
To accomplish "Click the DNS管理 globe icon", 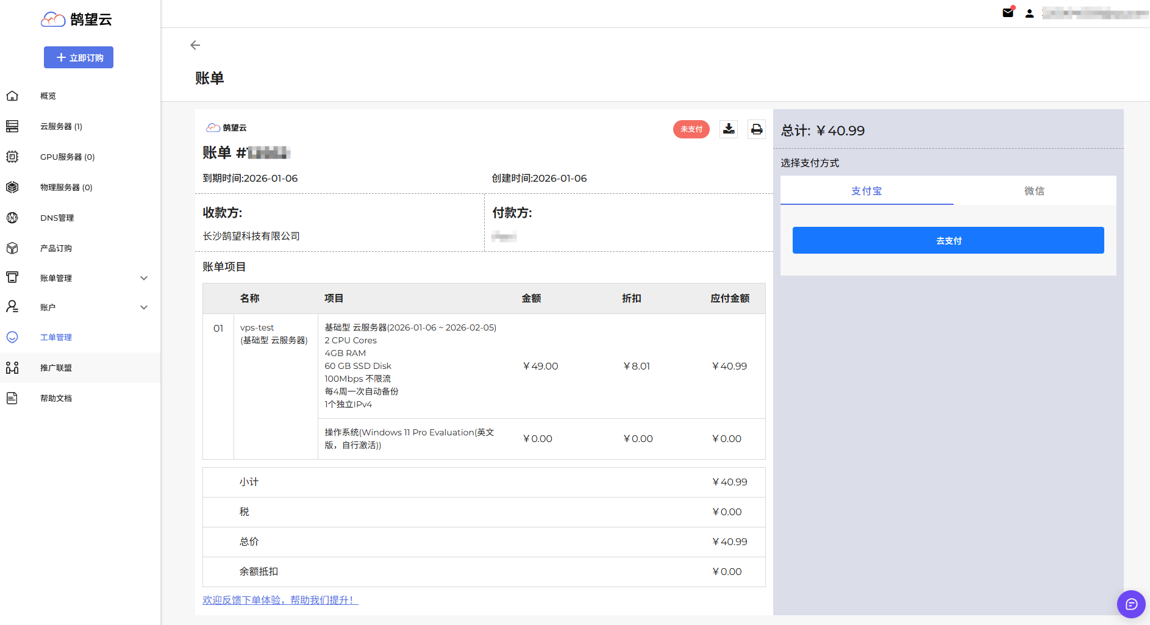I will [12, 218].
